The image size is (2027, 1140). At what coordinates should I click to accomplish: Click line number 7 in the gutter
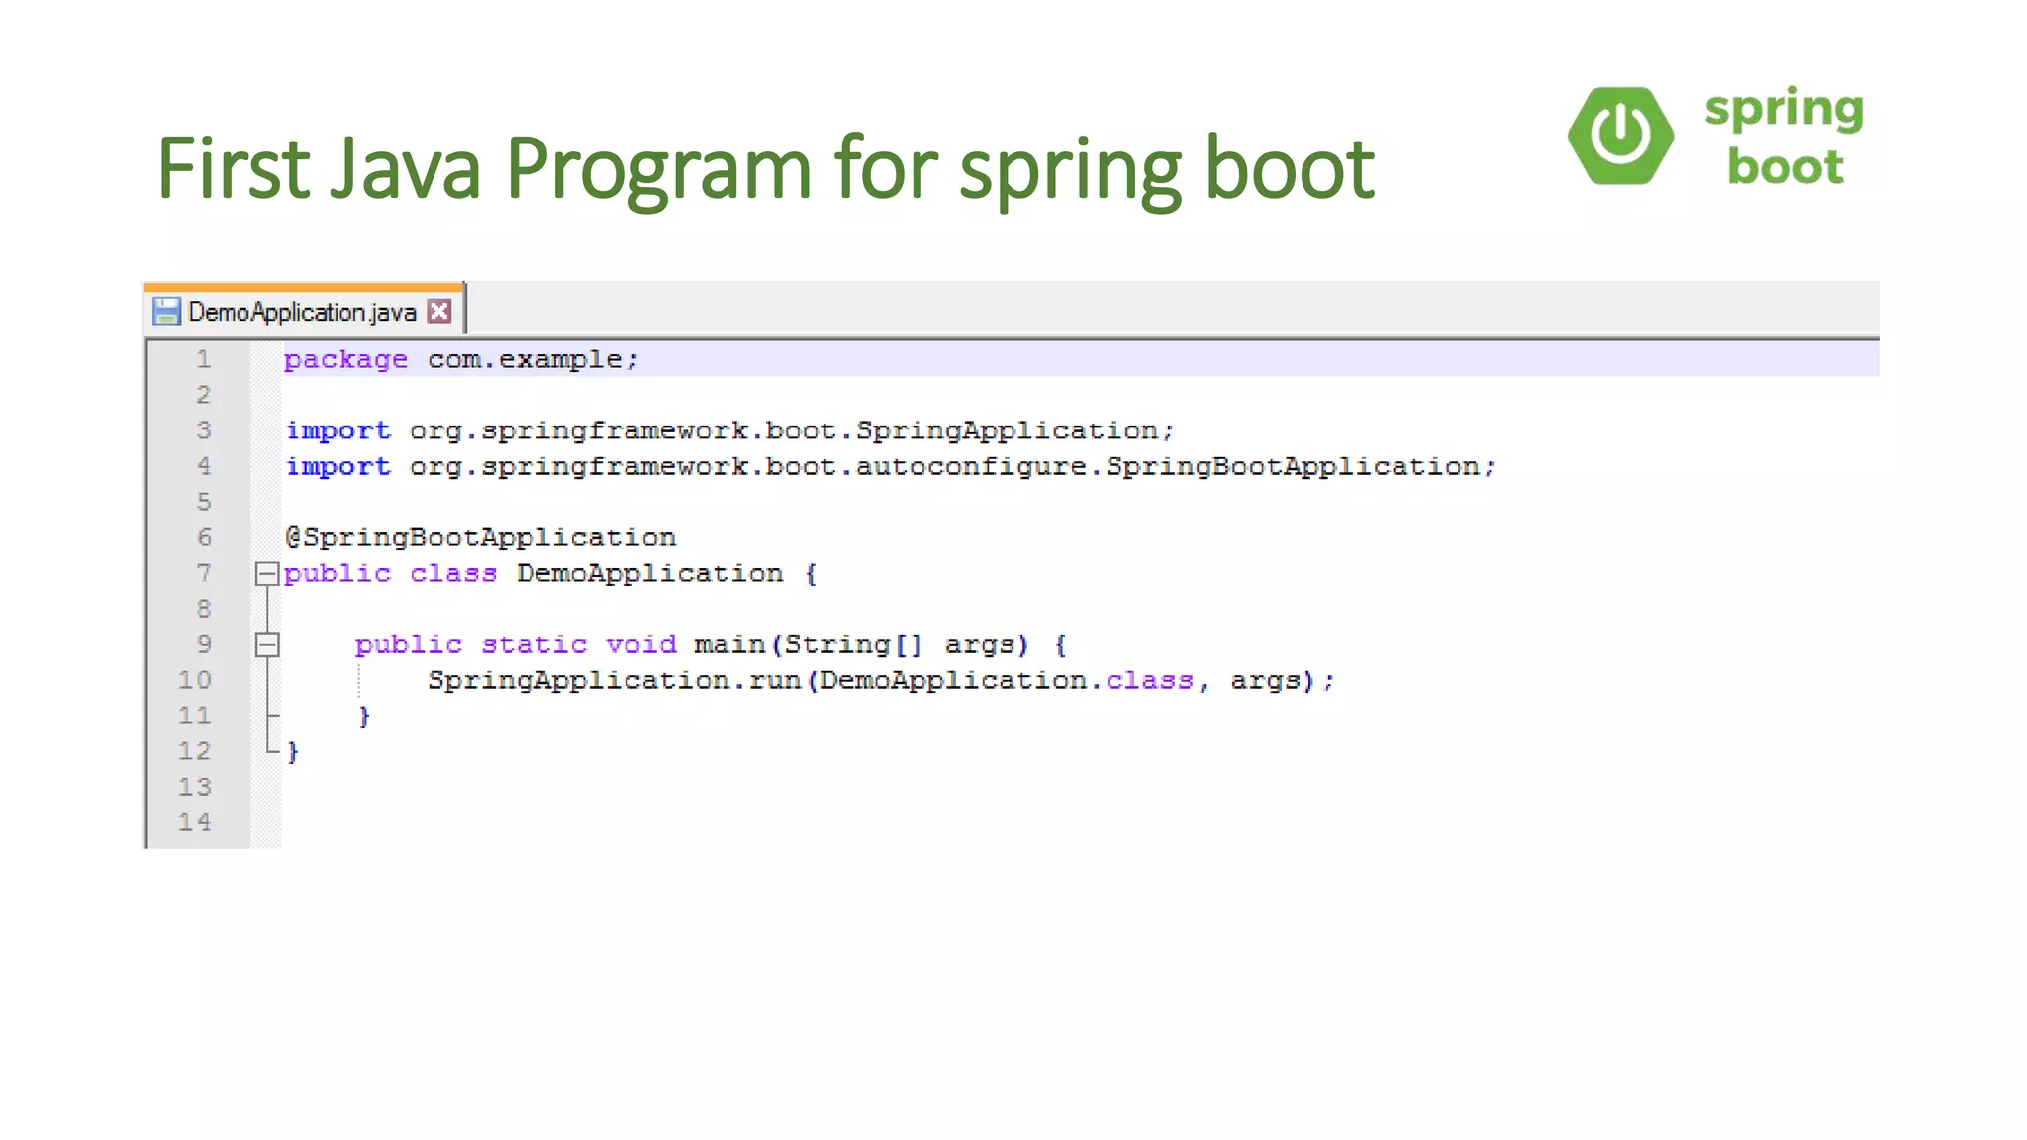[x=203, y=573]
